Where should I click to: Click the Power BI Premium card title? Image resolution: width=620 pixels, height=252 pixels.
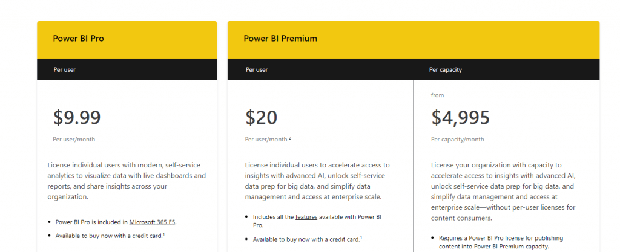coord(280,38)
